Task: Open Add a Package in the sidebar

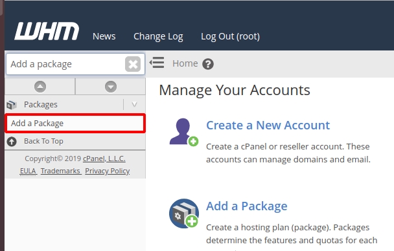Action: click(x=75, y=124)
